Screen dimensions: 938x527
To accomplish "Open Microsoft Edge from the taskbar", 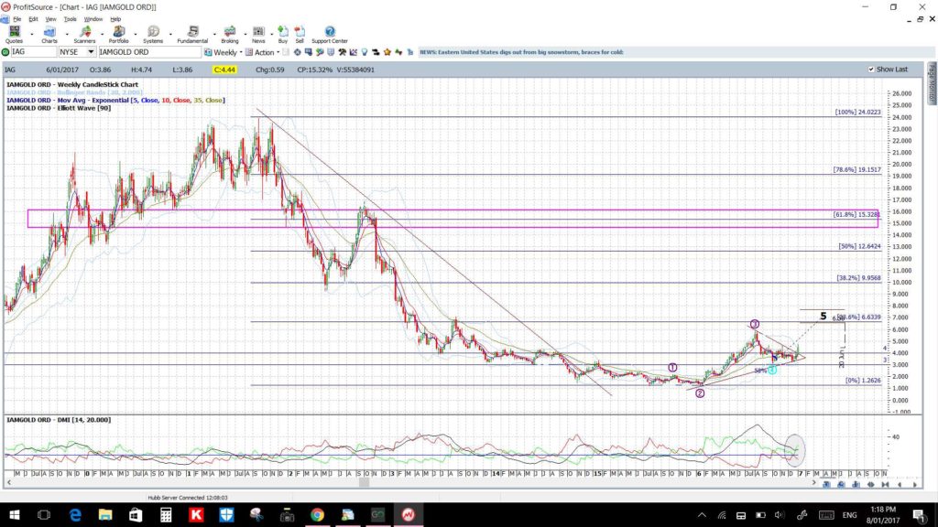I will [75, 514].
